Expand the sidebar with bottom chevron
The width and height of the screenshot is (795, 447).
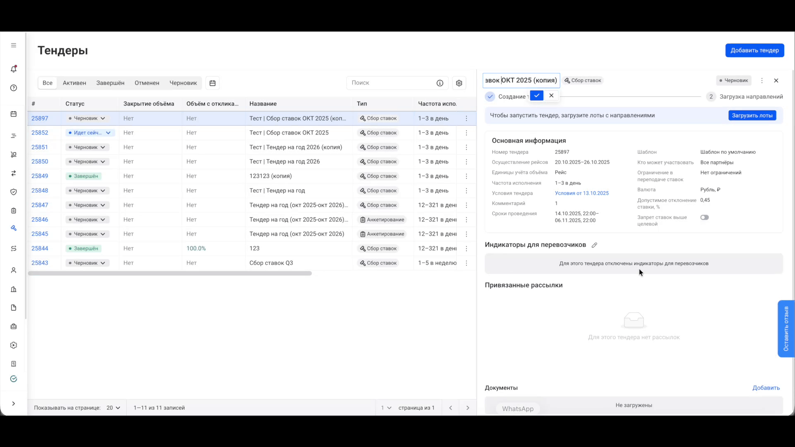click(x=14, y=404)
